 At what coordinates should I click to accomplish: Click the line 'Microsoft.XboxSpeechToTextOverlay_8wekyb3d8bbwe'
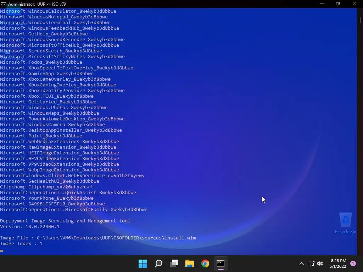(x=67, y=68)
